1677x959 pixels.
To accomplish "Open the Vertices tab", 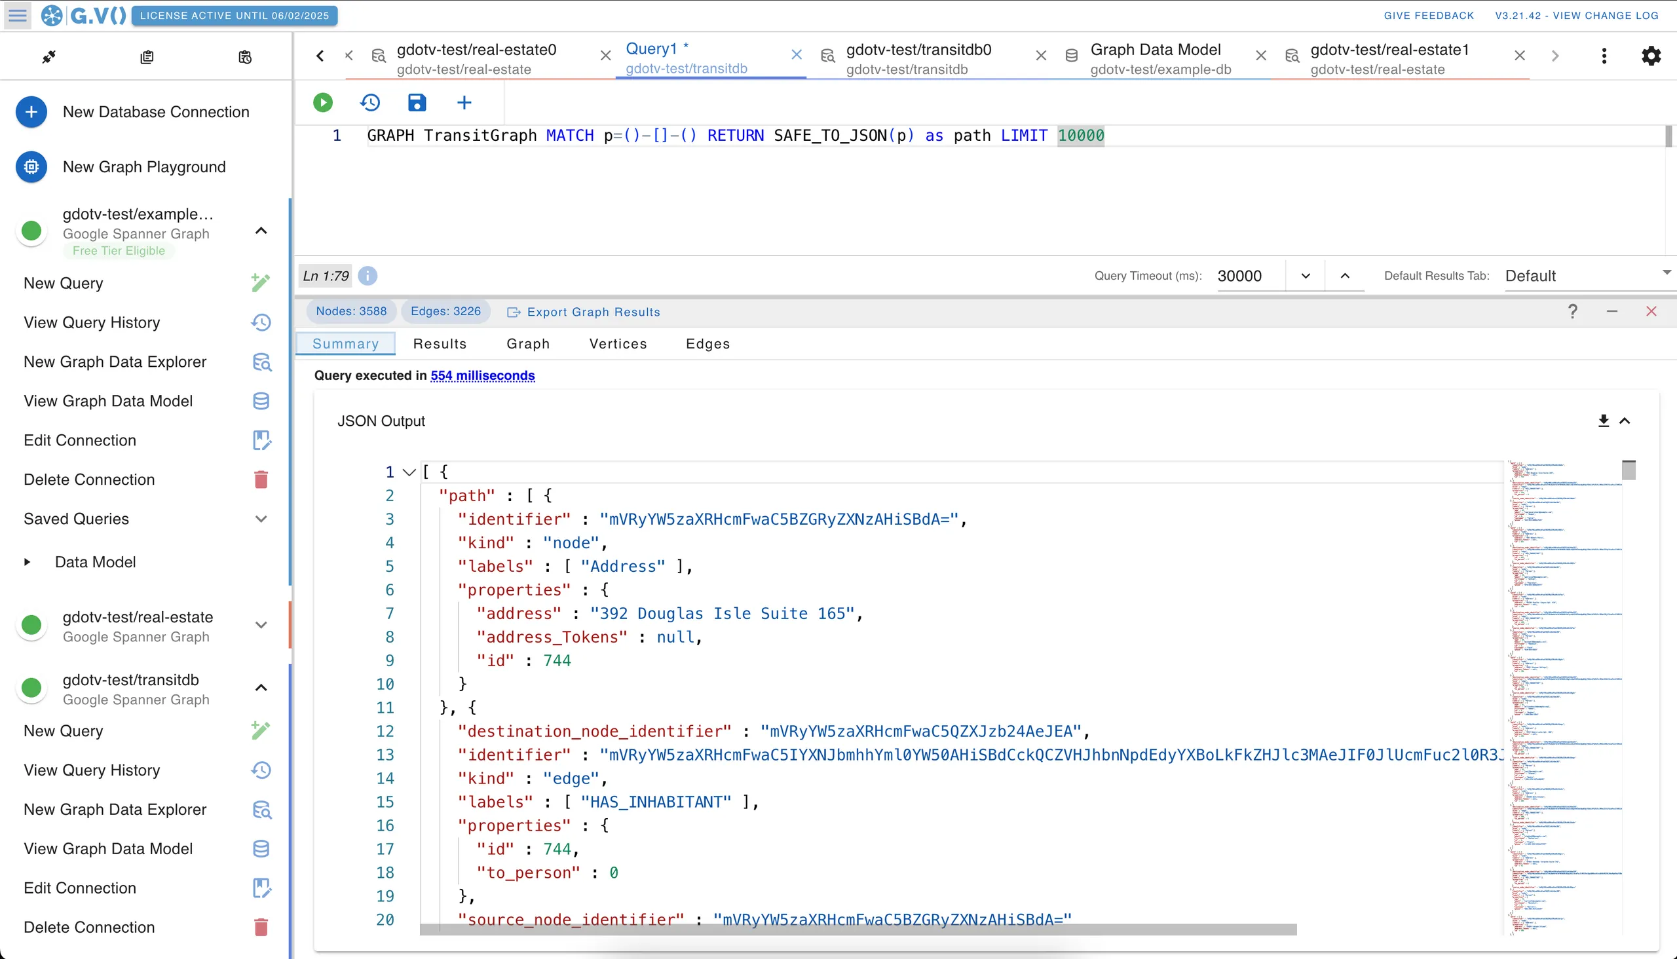I will (618, 344).
